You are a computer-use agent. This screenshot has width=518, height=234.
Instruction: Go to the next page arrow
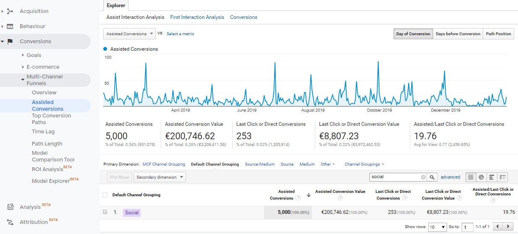coord(509,226)
